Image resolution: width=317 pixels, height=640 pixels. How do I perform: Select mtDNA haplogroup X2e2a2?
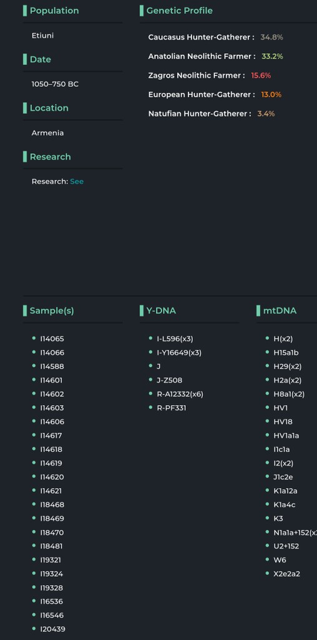287,574
